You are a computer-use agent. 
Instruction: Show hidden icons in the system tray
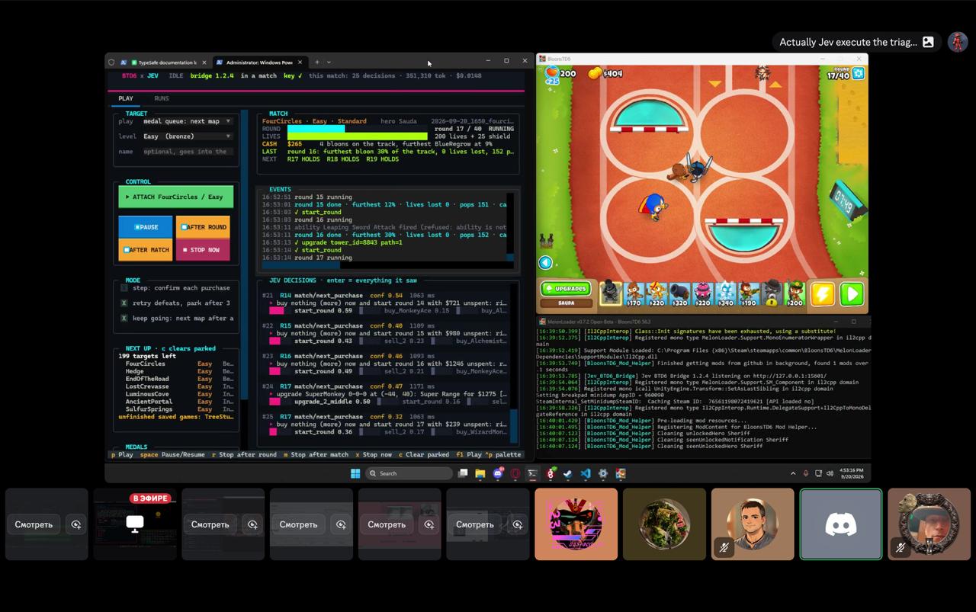pyautogui.click(x=793, y=473)
